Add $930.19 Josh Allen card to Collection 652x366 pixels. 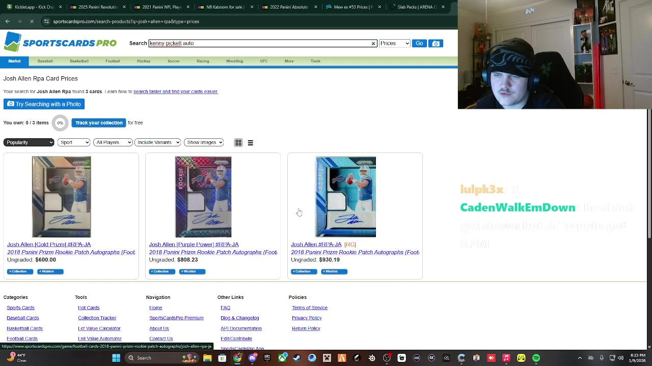coord(304,271)
